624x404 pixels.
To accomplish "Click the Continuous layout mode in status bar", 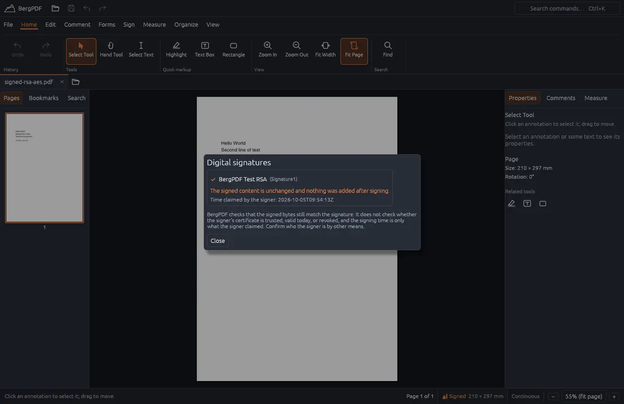I will (525, 396).
